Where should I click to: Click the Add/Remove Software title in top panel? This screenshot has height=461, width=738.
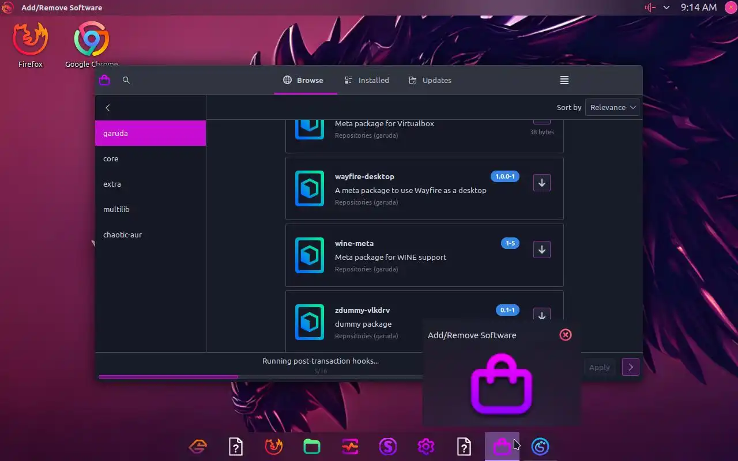(x=62, y=7)
